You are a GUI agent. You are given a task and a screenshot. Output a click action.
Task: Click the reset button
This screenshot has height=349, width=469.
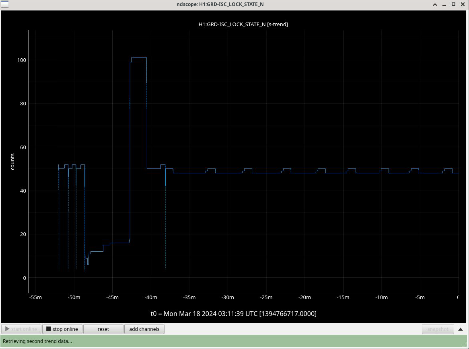[x=103, y=329]
